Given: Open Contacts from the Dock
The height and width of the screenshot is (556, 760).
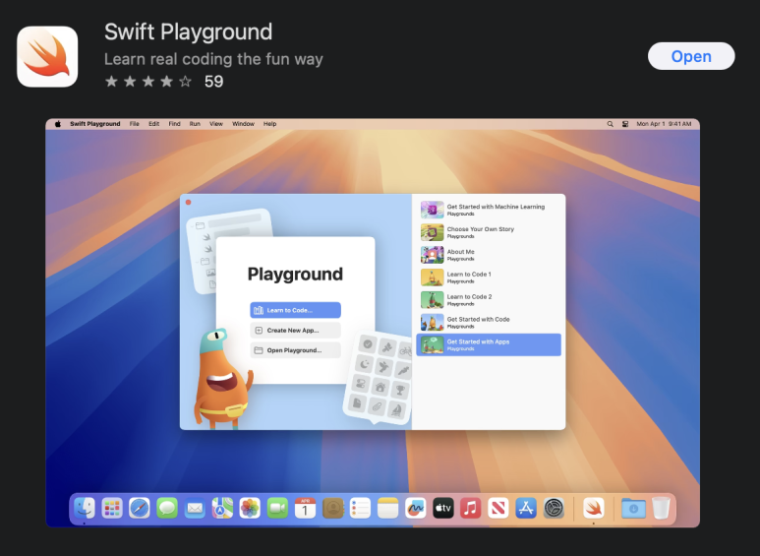Looking at the screenshot, I should pos(333,508).
